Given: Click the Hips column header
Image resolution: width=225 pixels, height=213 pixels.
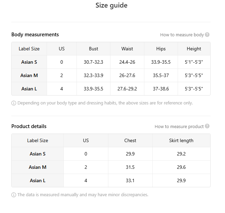Looking at the screenshot, I should point(161,49).
